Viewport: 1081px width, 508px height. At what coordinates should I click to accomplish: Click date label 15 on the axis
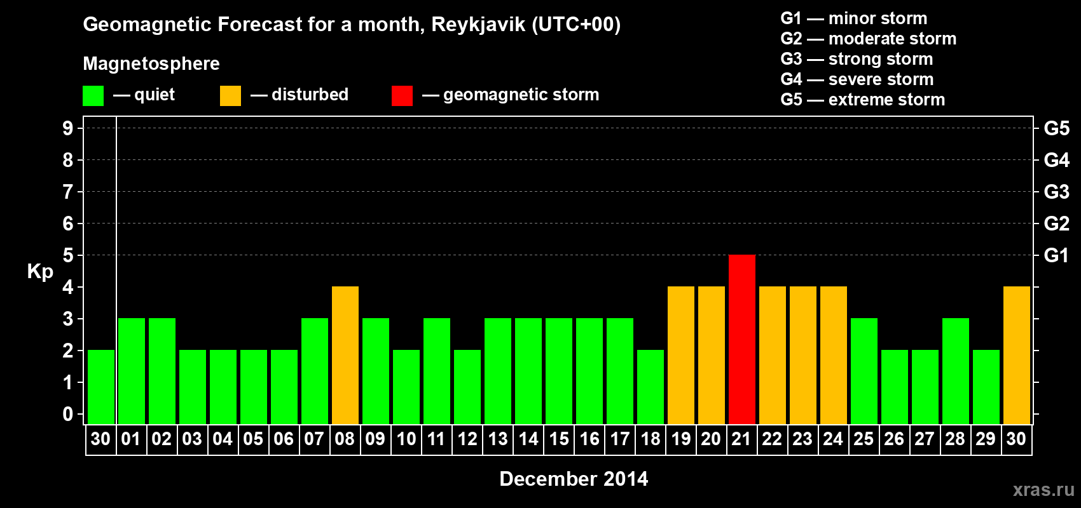tap(559, 439)
